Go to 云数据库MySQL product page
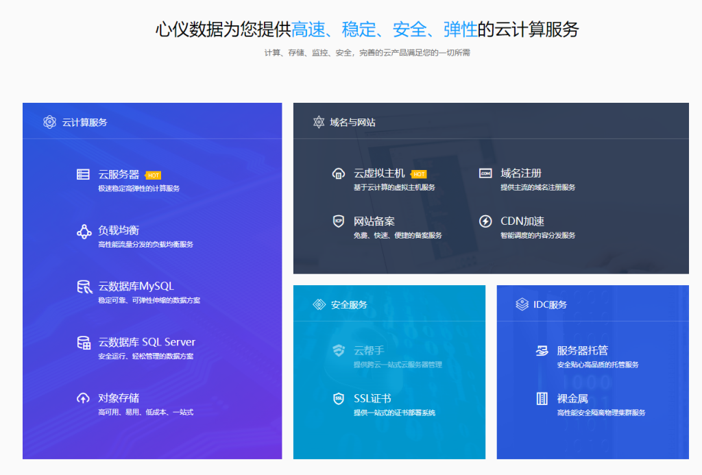702x475 pixels. 136,286
